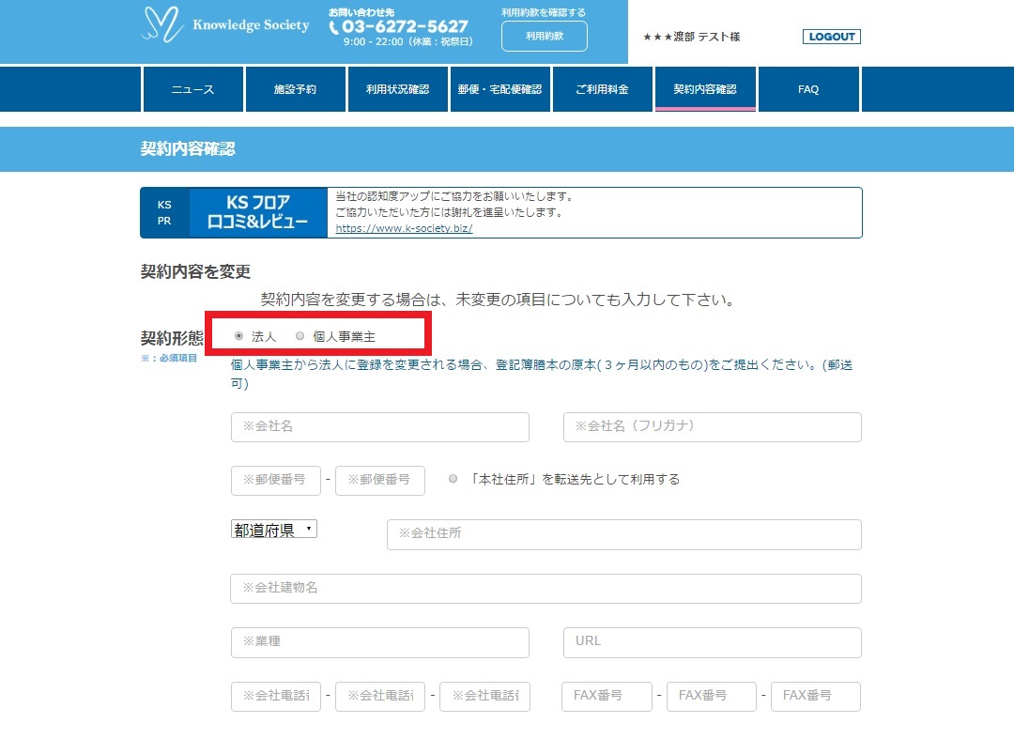Enable 本社住所 as forwarding address option
Viewport: 1014px width, 739px height.
point(453,479)
